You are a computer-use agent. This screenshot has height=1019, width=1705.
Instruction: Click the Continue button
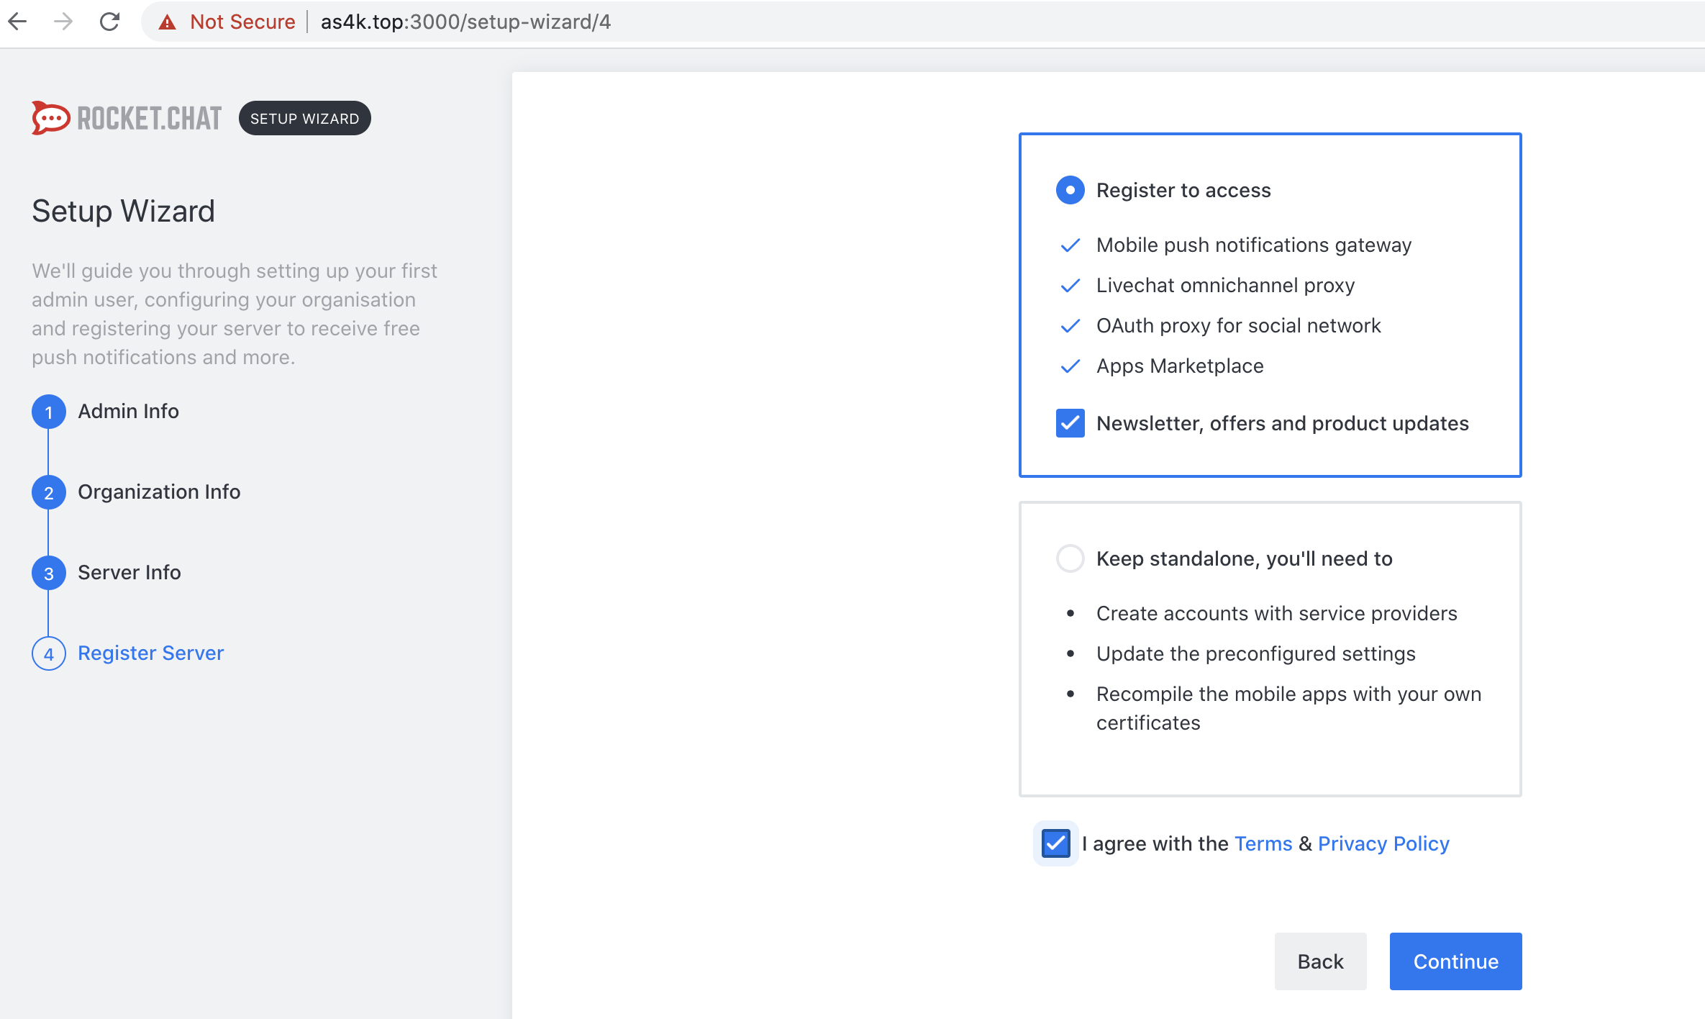click(x=1456, y=961)
